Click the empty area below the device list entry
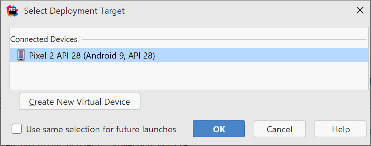This screenshot has width=371, height=146. coord(189,76)
